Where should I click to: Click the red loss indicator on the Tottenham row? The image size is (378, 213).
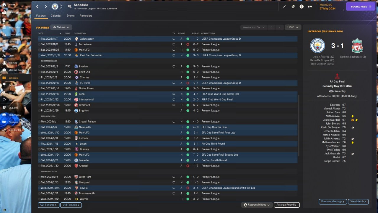point(188,44)
